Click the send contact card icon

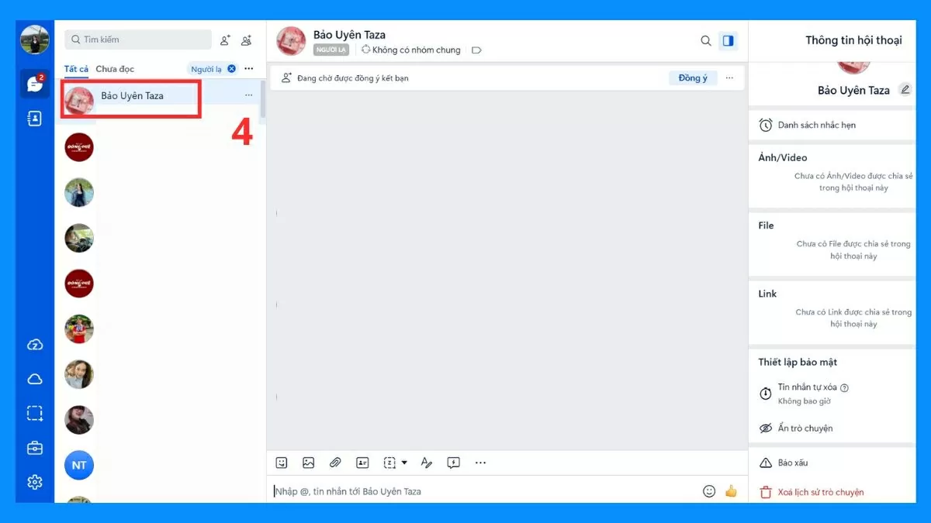[362, 463]
